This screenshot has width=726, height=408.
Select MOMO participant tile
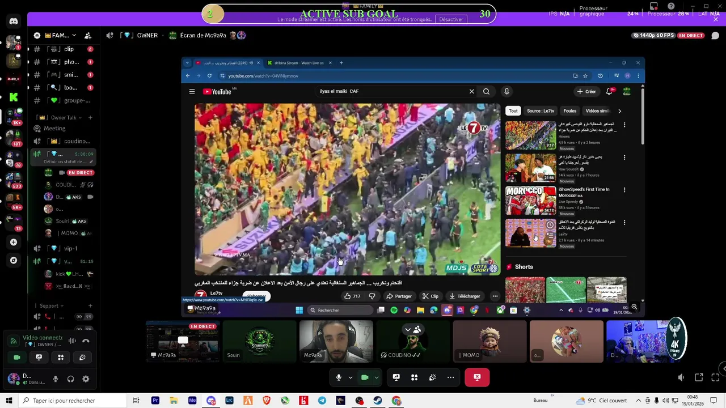[x=489, y=342]
